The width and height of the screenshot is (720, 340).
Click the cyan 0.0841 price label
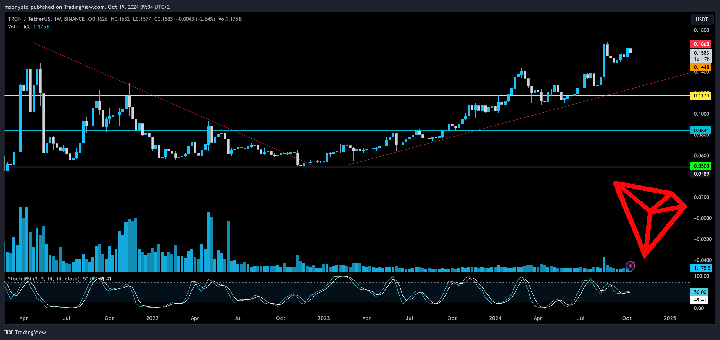tap(701, 131)
